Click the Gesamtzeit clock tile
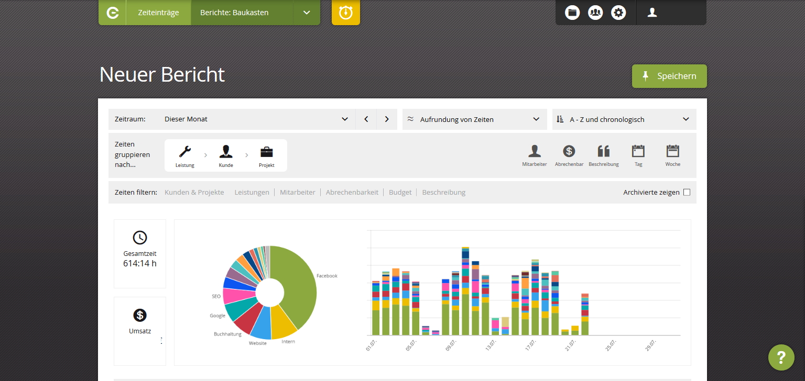The height and width of the screenshot is (381, 805). coord(140,253)
